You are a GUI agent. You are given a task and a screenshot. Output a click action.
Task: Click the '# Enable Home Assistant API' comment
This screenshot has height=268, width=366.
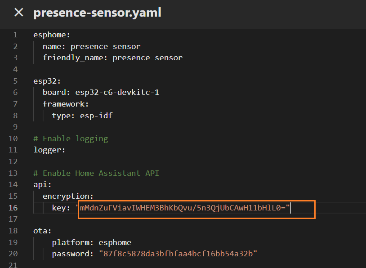(x=96, y=173)
